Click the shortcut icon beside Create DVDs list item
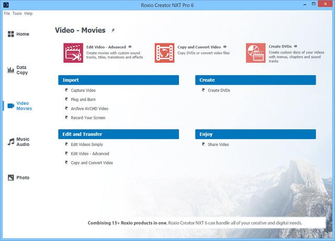The width and height of the screenshot is (335, 241). (204, 90)
